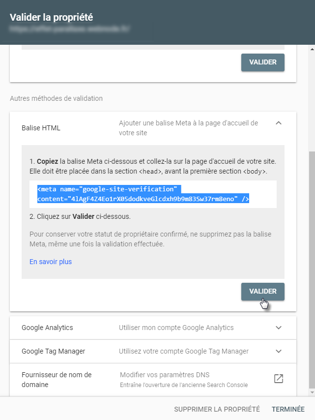Open the DNS provider external link icon
This screenshot has width=315, height=420.
click(279, 379)
